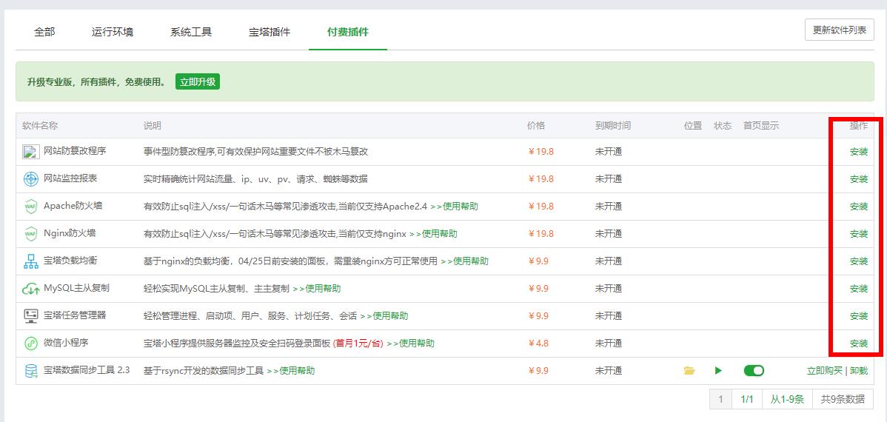Click the Apache防火墙 WAF icon
Image resolution: width=887 pixels, height=422 pixels.
[x=30, y=207]
